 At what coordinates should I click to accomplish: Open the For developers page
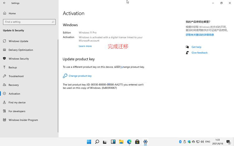pos(17,111)
